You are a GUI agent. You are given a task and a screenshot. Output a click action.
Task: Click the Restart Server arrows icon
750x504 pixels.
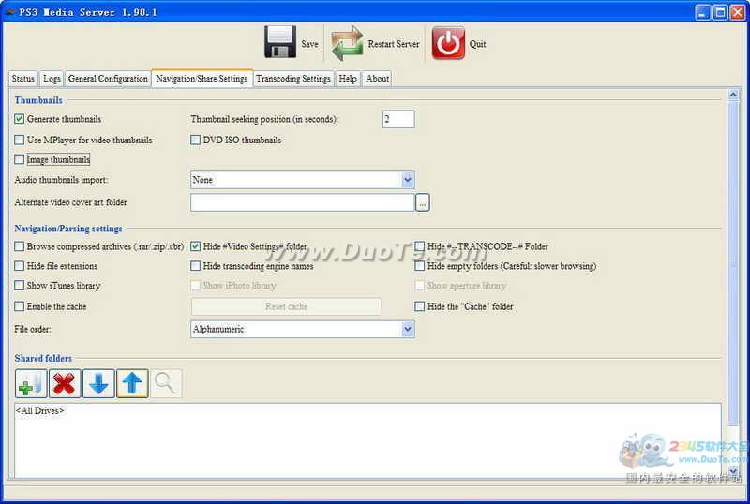pos(347,43)
